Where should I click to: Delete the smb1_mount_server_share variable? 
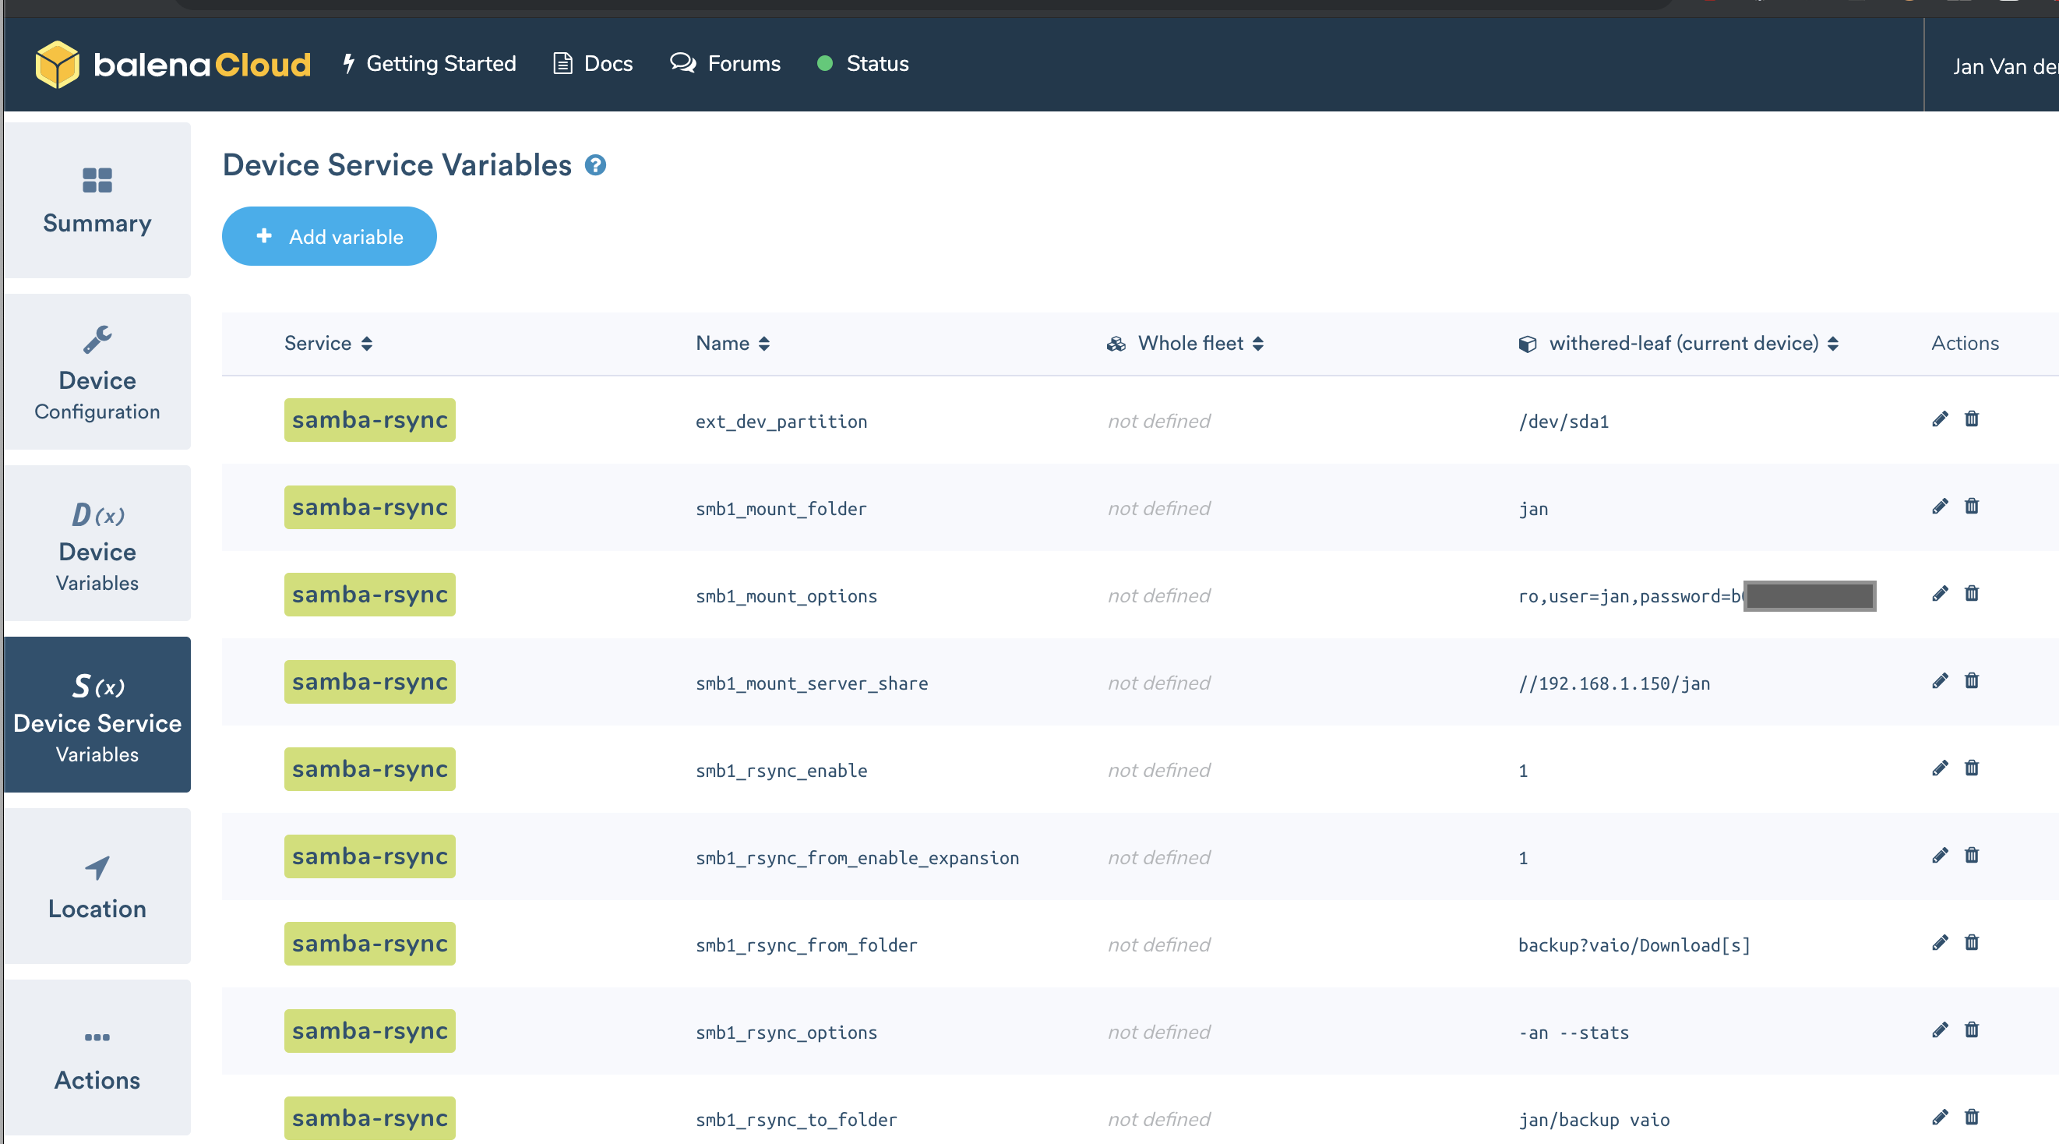coord(1971,680)
